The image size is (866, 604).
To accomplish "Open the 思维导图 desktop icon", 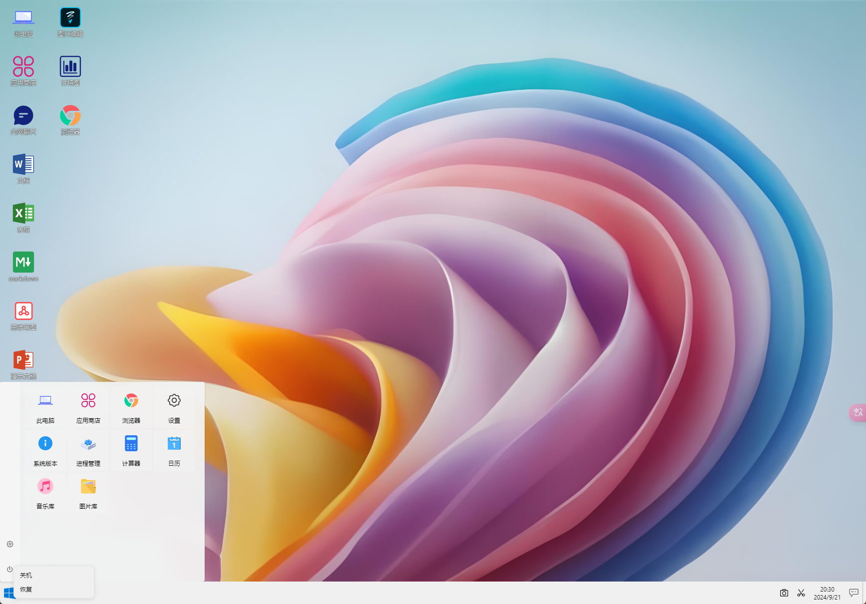I will point(23,316).
